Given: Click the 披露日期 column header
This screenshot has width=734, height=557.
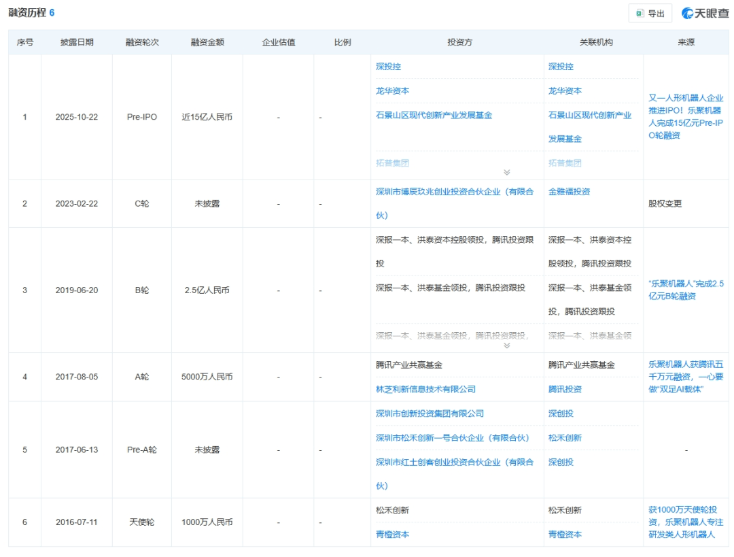Looking at the screenshot, I should click(x=77, y=41).
